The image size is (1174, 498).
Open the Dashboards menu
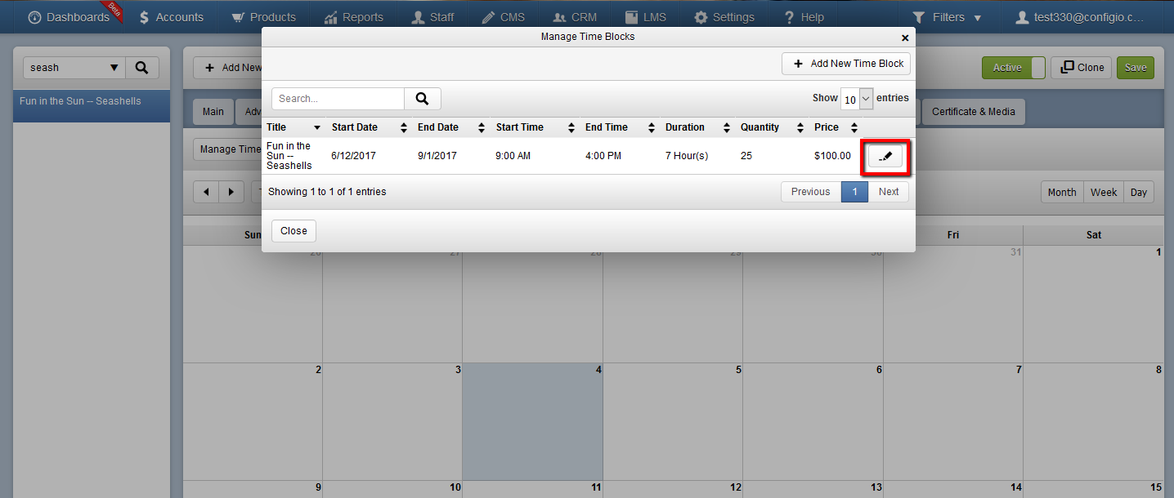pos(69,17)
